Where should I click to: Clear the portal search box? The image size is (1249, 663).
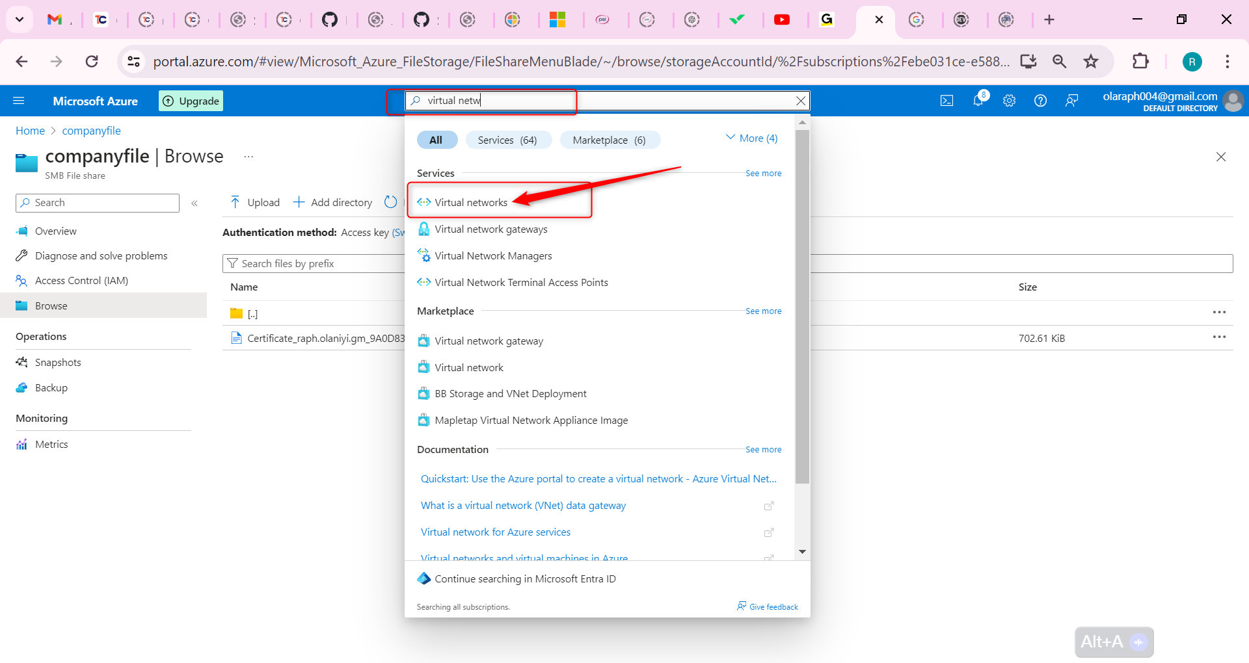point(801,101)
